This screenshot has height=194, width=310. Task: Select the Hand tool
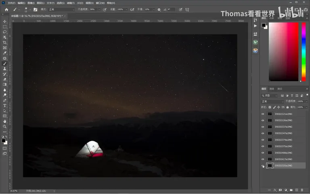click(x=5, y=121)
